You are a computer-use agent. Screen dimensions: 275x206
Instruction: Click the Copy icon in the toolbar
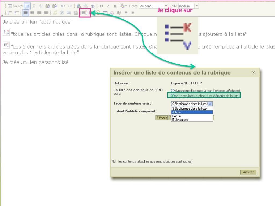[x=41, y=6]
